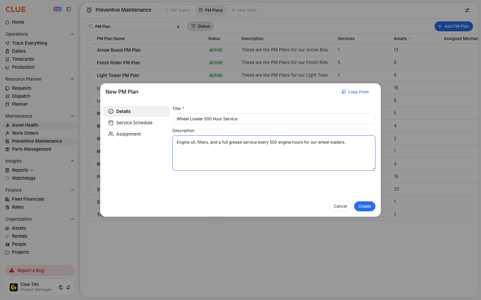Collapse the sidebar panel icon
Image resolution: width=481 pixels, height=300 pixels.
(68, 9)
